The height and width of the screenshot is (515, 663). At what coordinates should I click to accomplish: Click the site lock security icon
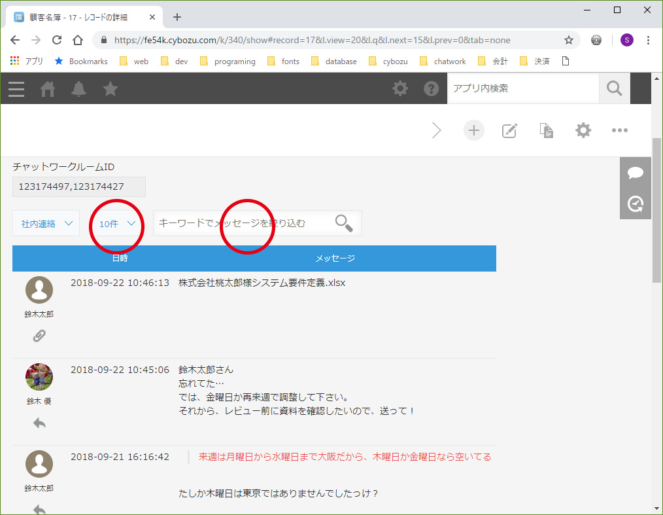pos(104,40)
